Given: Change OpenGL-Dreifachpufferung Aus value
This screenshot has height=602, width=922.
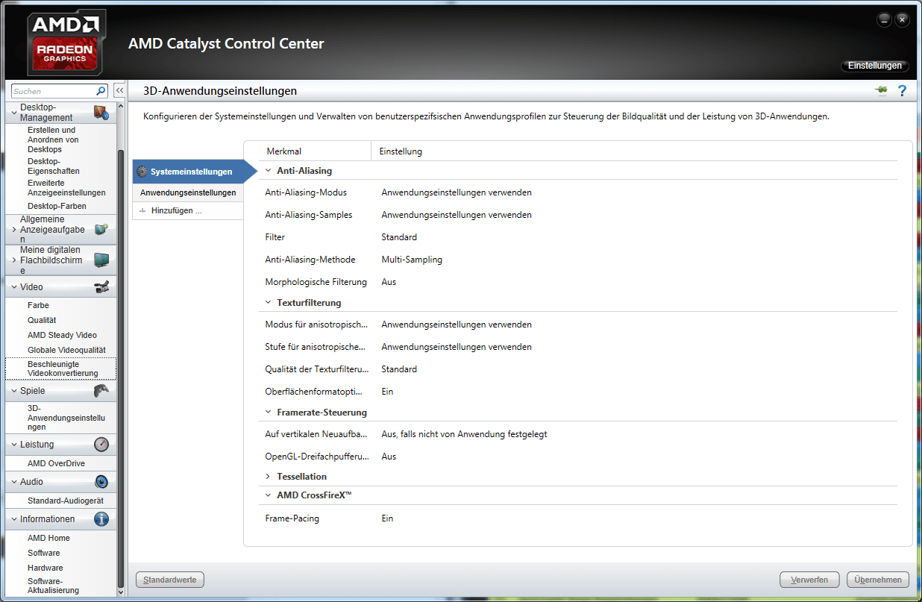Looking at the screenshot, I should tap(389, 457).
